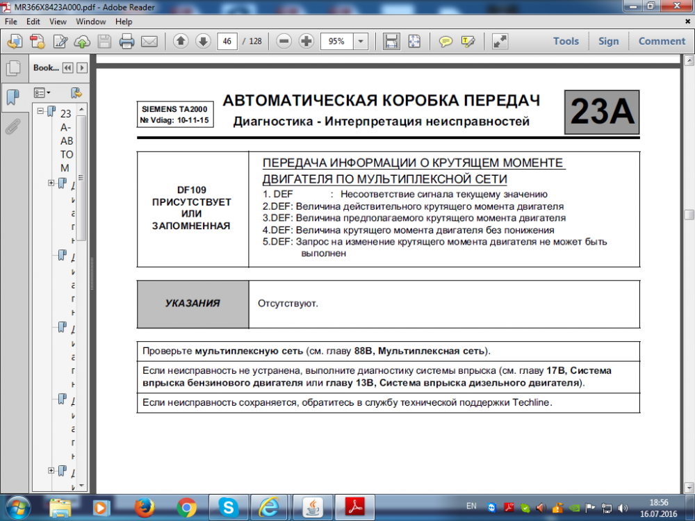Open the Edit menu
This screenshot has width=695, height=521.
click(x=33, y=22)
